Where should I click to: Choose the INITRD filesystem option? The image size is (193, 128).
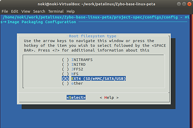[73, 64]
